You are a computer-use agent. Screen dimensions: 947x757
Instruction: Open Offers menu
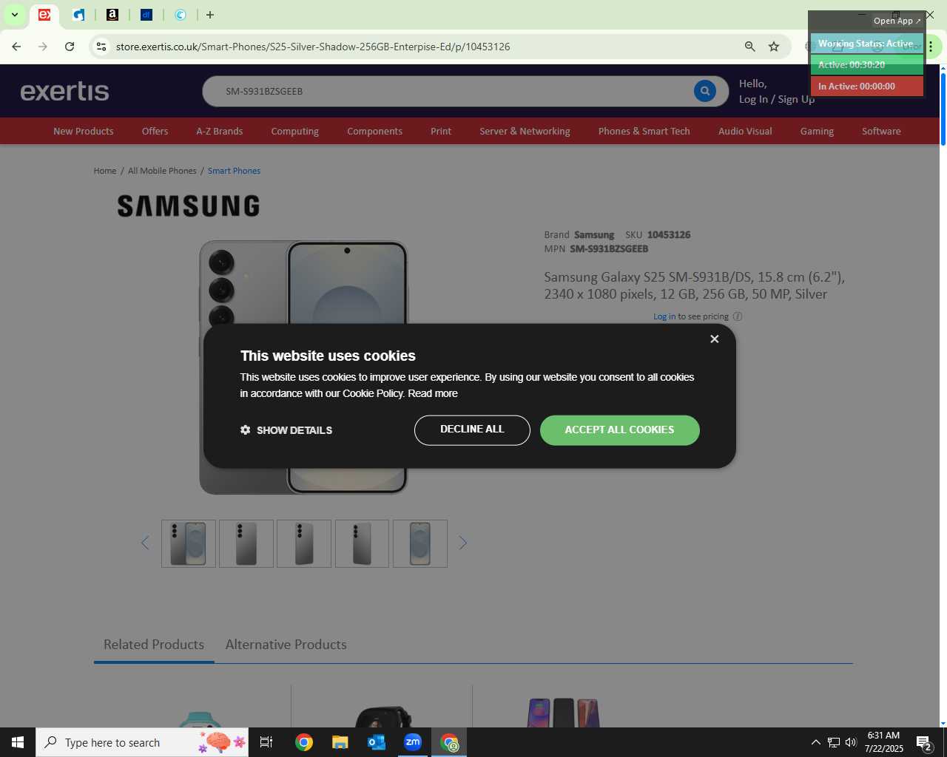(155, 131)
